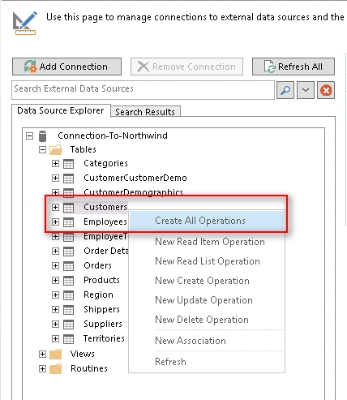Select the Territories tree label
347x400 pixels.
click(x=104, y=338)
